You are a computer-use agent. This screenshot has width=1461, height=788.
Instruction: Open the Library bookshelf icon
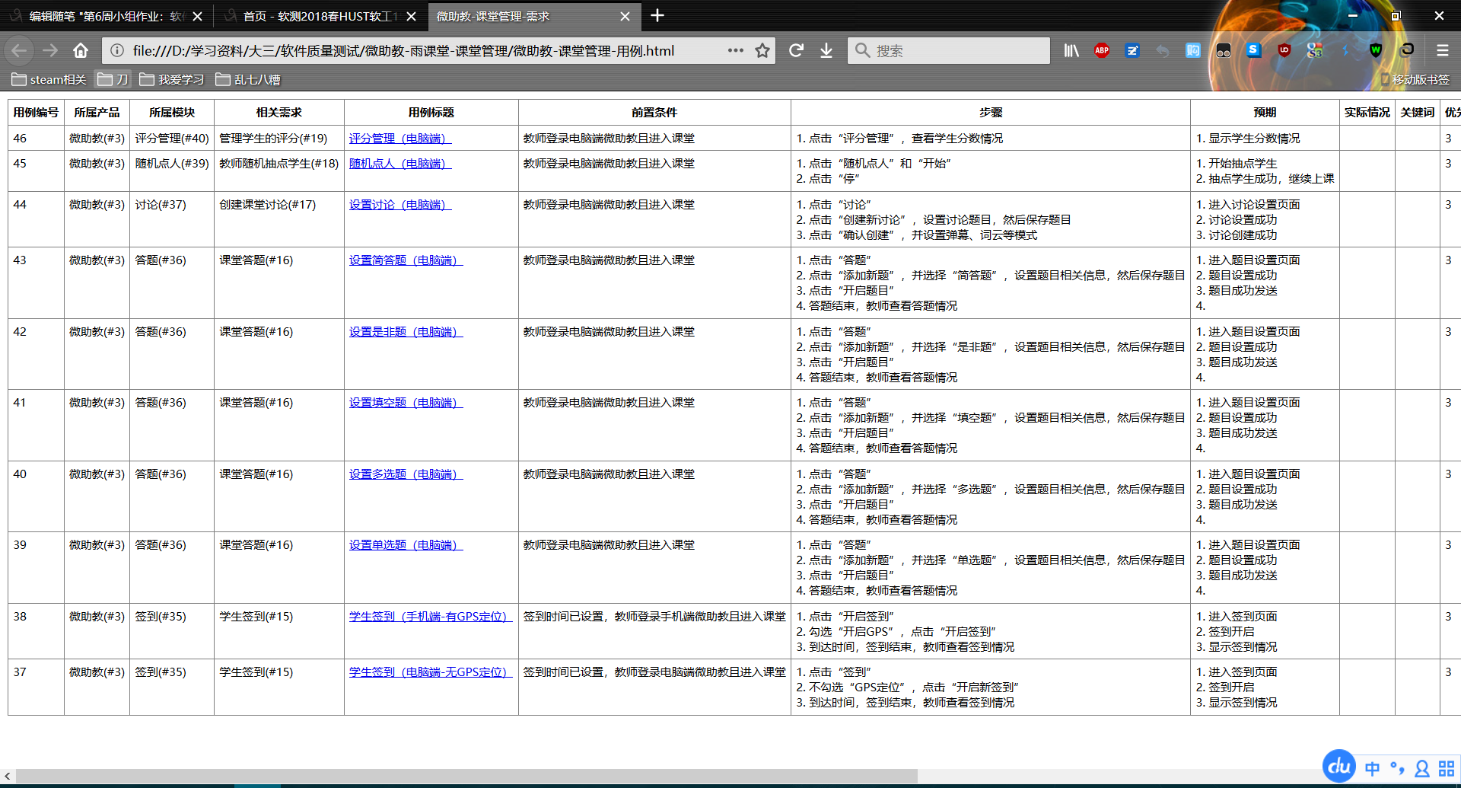(x=1071, y=50)
